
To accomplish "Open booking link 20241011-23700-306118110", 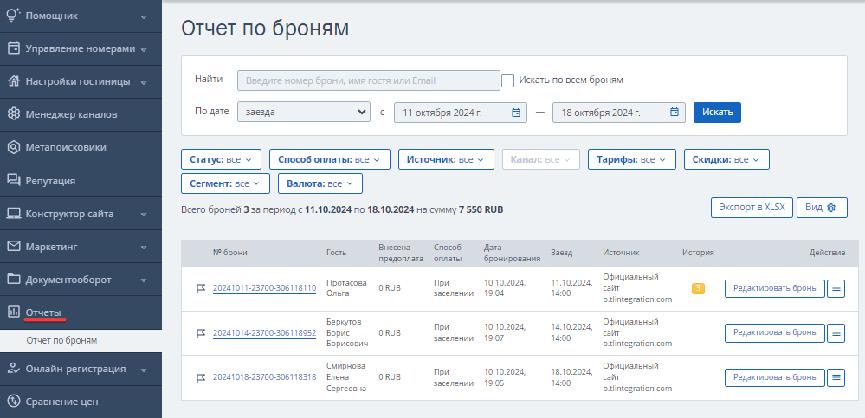I will [x=264, y=288].
